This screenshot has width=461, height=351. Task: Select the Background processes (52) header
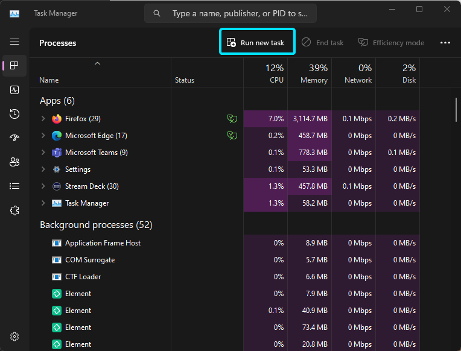pos(96,225)
